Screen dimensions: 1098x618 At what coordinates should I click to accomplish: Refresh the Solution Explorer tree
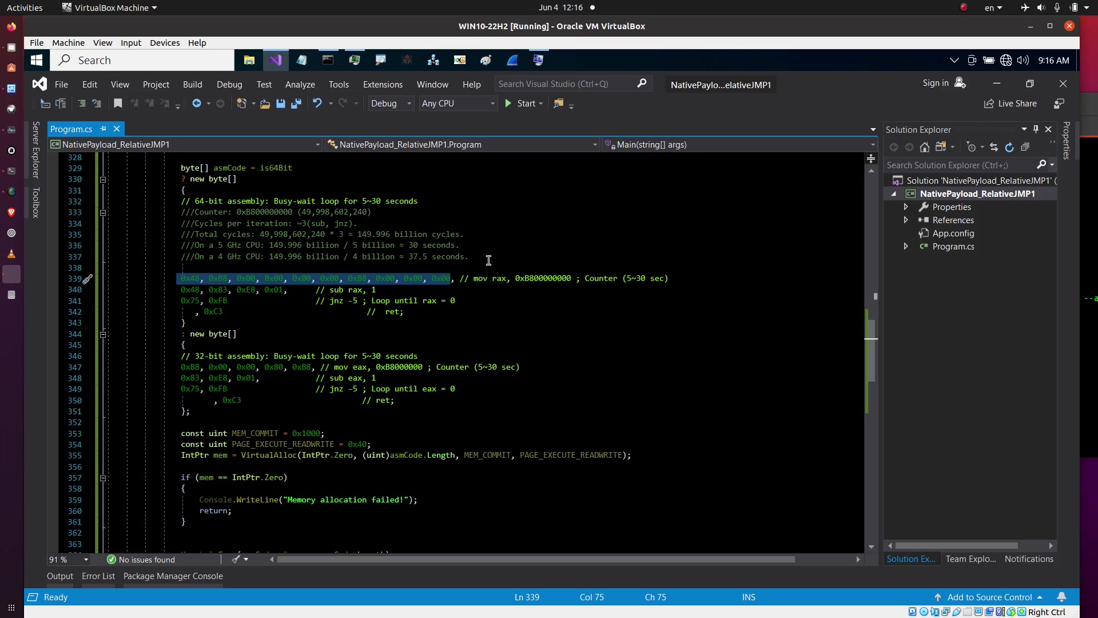click(x=1009, y=147)
